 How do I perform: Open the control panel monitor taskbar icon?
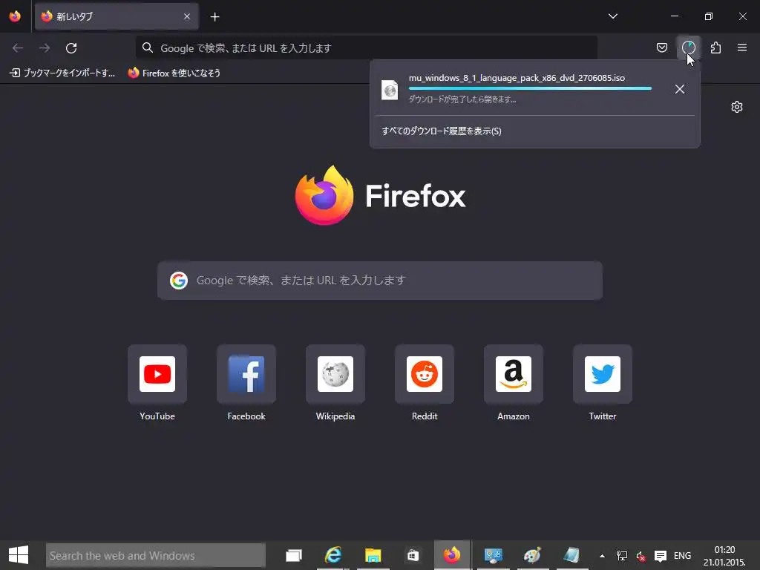pos(494,555)
